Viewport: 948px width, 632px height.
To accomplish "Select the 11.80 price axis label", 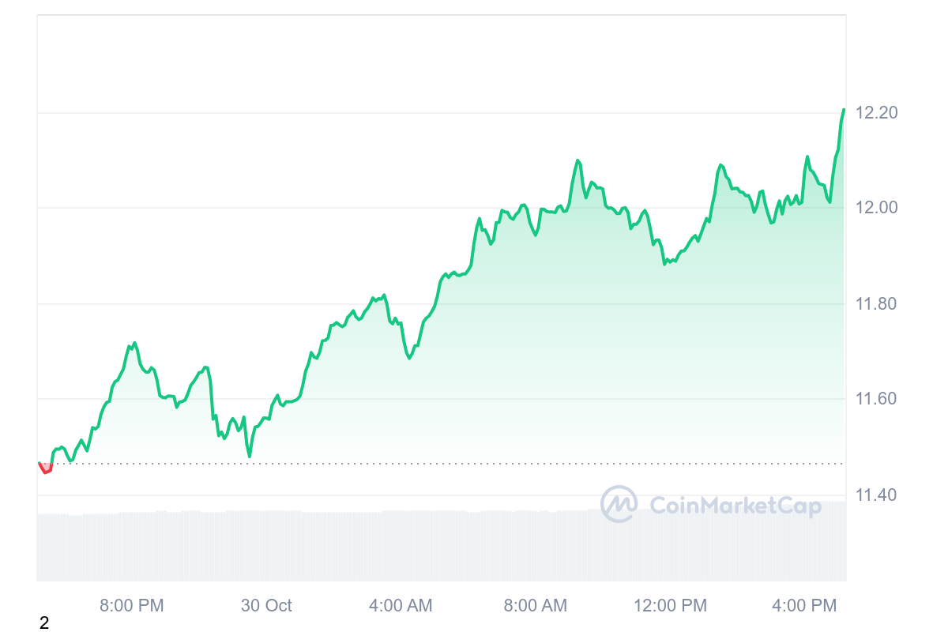I will point(876,303).
